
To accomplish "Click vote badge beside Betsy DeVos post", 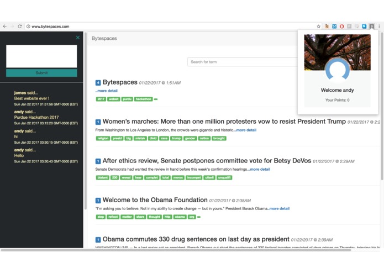I will [x=98, y=161].
